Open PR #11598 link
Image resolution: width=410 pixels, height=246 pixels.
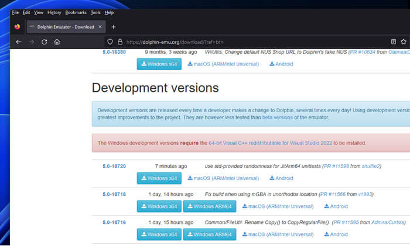[336, 166]
